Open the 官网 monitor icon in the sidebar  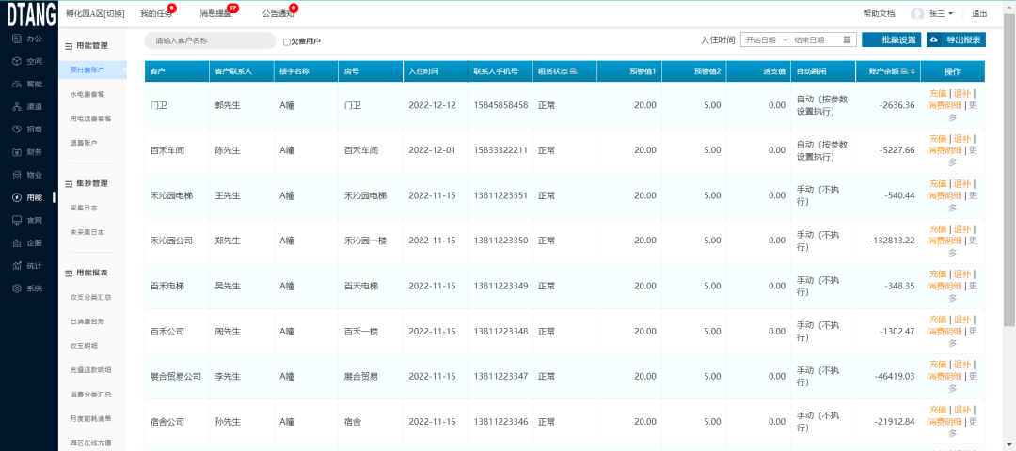[x=18, y=220]
